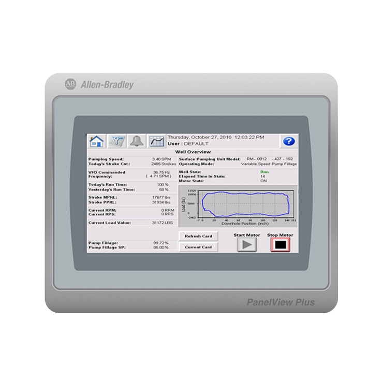383x383 pixels.
Task: Open the Home screen icon
Action: 97,141
